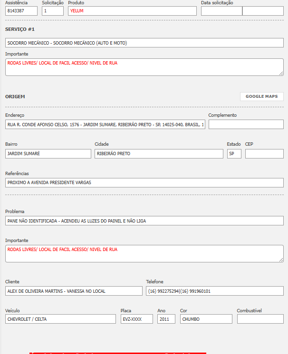Focus the empty Complemento field

click(246, 124)
